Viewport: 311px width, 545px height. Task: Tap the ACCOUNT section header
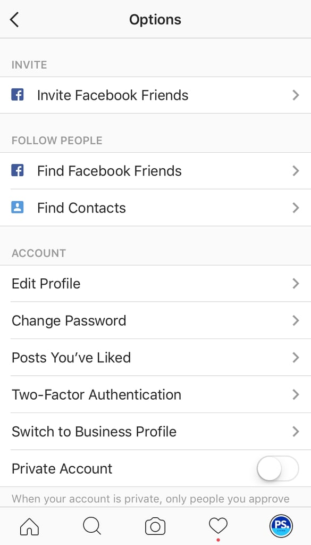(38, 253)
